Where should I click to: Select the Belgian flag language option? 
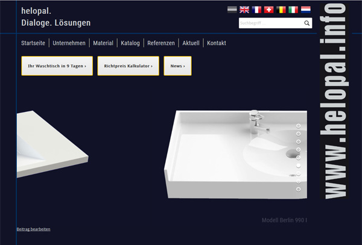tap(281, 10)
